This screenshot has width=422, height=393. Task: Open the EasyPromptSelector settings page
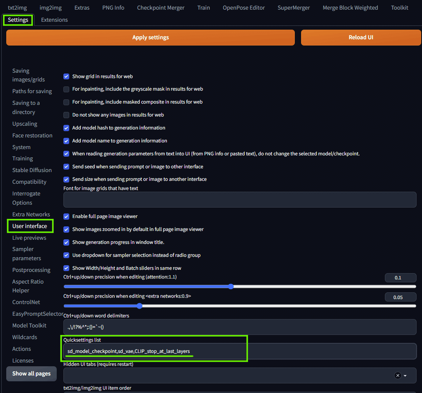pos(38,314)
